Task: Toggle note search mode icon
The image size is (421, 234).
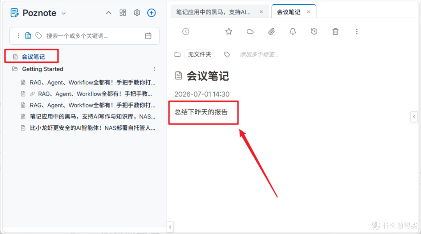Action: [28, 36]
